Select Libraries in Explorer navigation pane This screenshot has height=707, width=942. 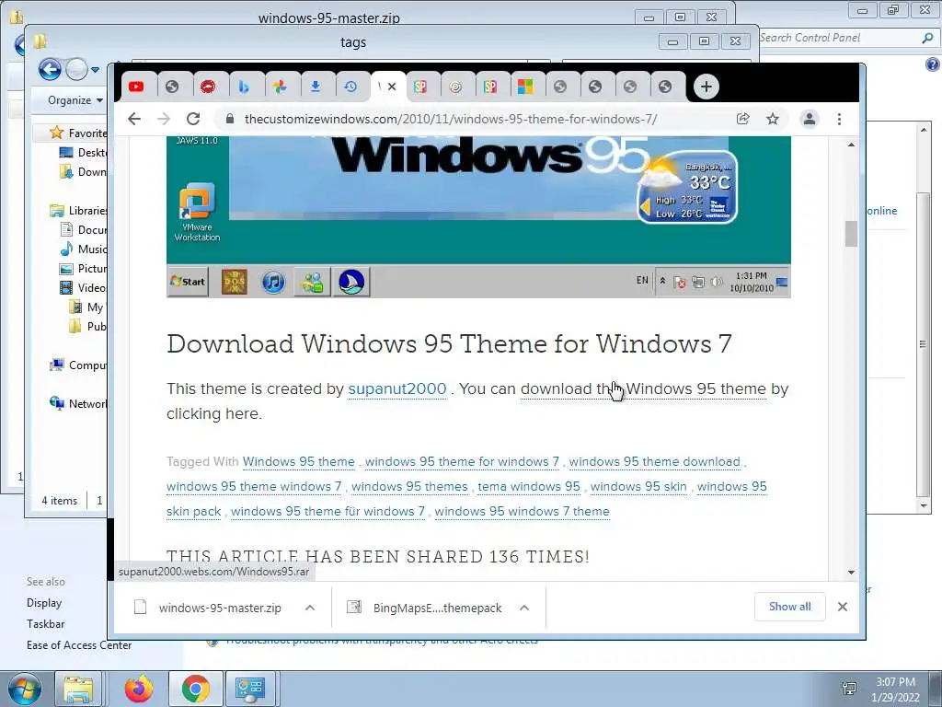click(79, 211)
